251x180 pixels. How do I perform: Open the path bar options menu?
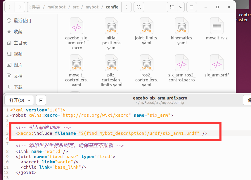click(x=127, y=7)
